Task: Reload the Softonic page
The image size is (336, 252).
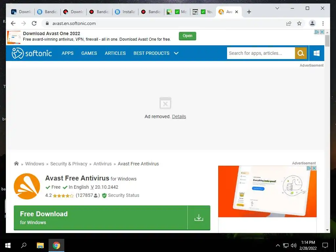Action: [34, 23]
